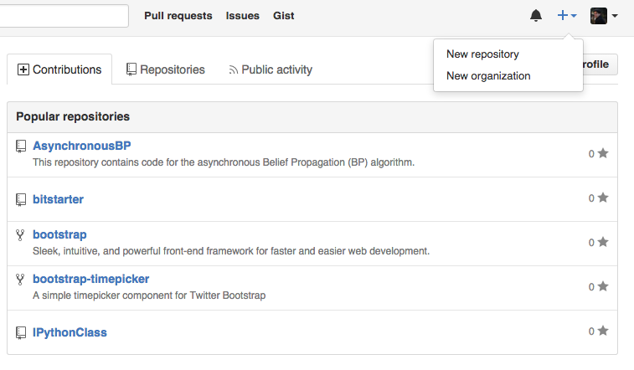Screen dimensions: 634x370
Task: Click the star count 0 for AsynchronousBP
Action: click(x=591, y=154)
